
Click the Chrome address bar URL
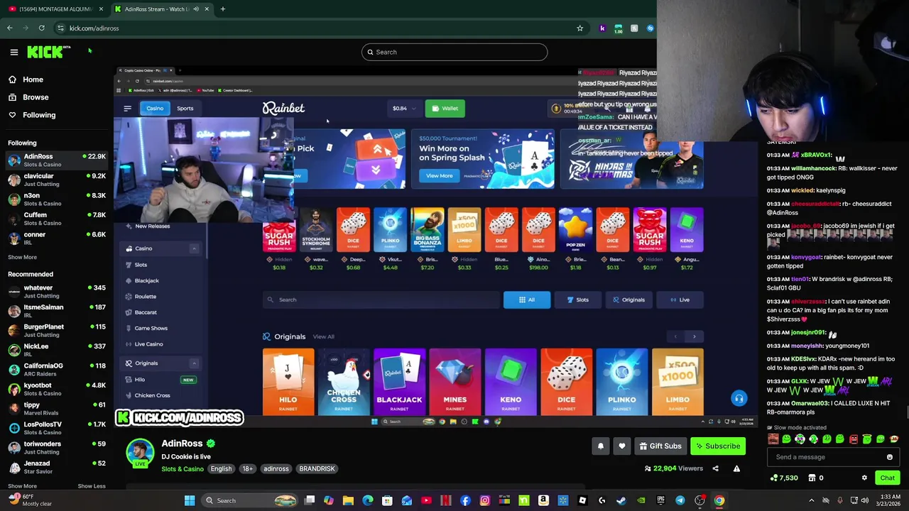click(94, 28)
